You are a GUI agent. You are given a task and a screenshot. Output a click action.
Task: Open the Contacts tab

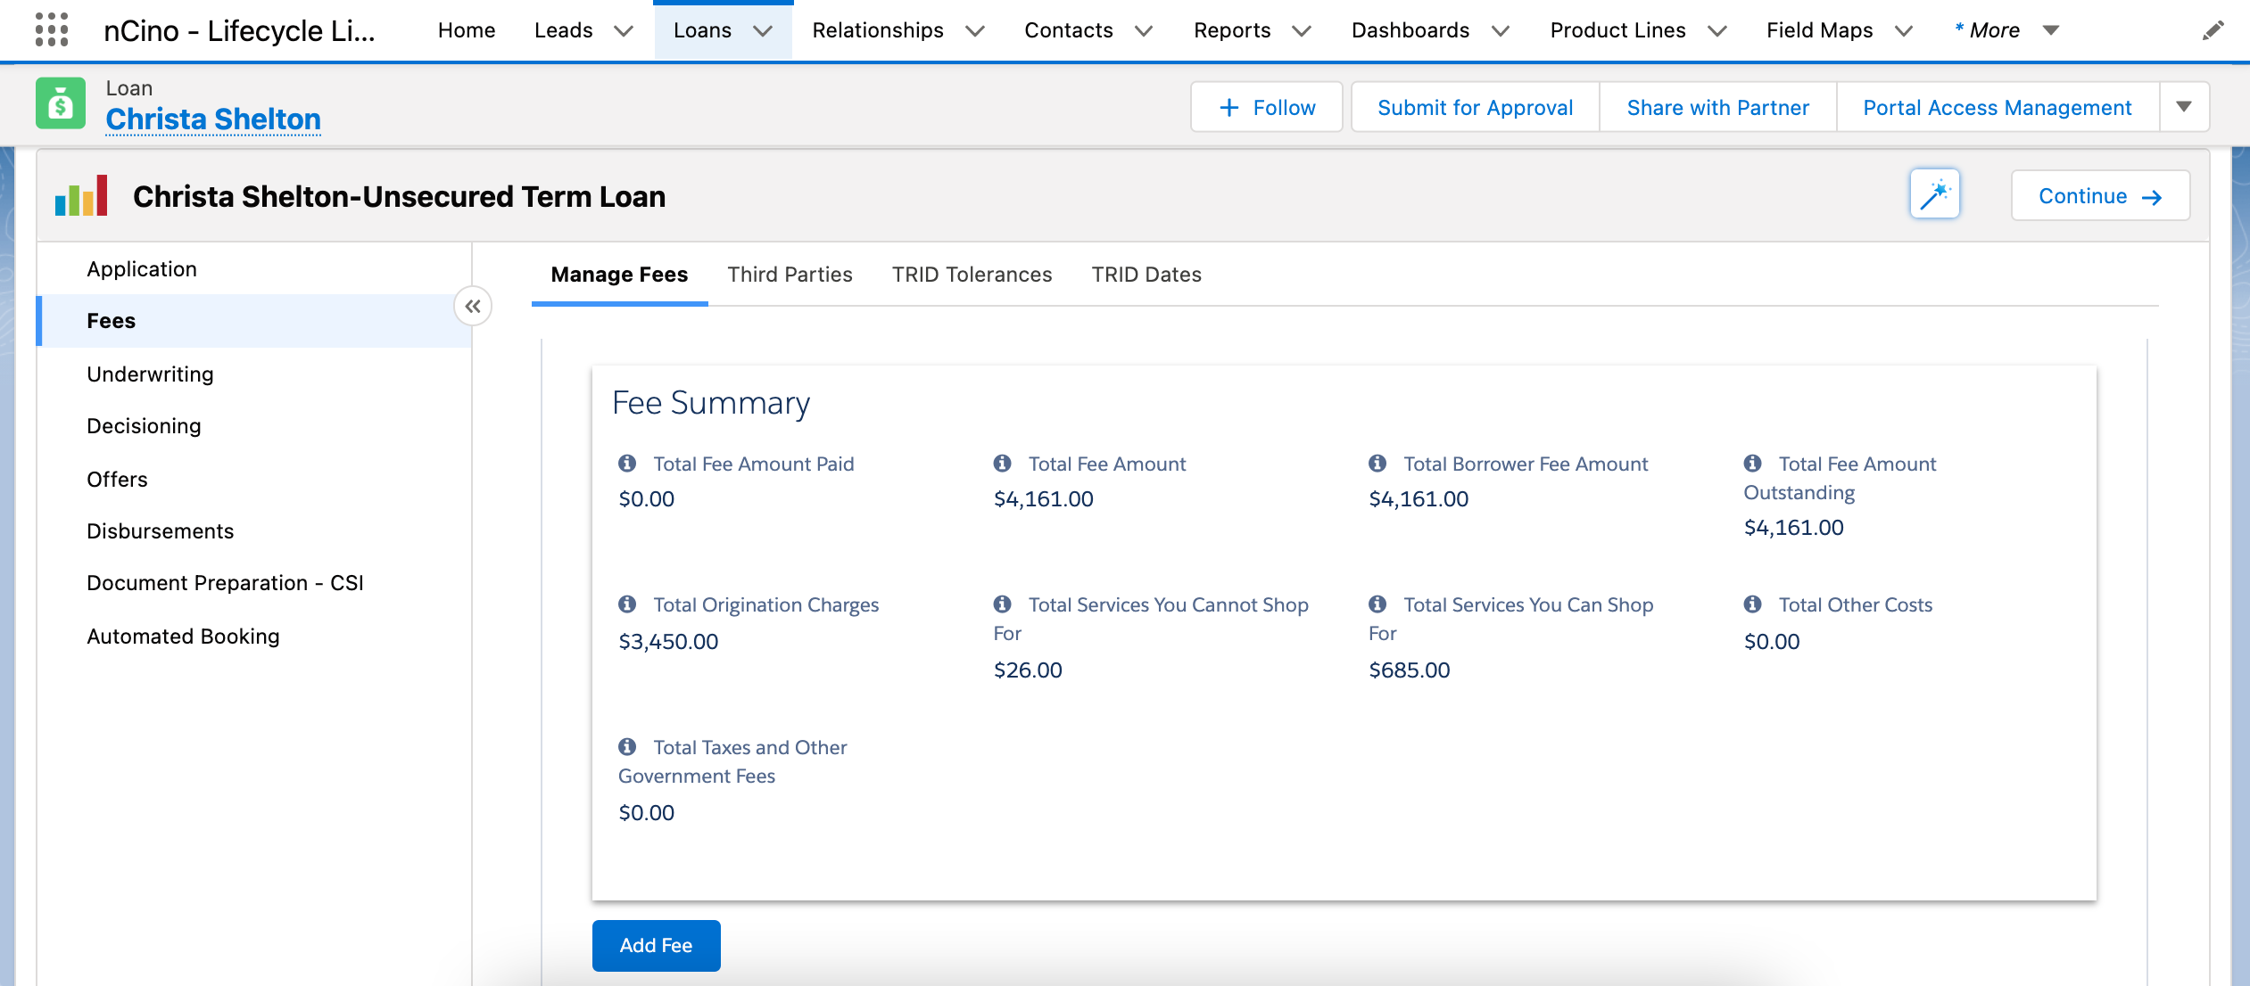tap(1069, 30)
